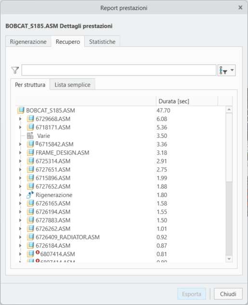This screenshot has width=248, height=305.
Task: Click the 6726165.ASM assembly icon
Action: point(30,203)
